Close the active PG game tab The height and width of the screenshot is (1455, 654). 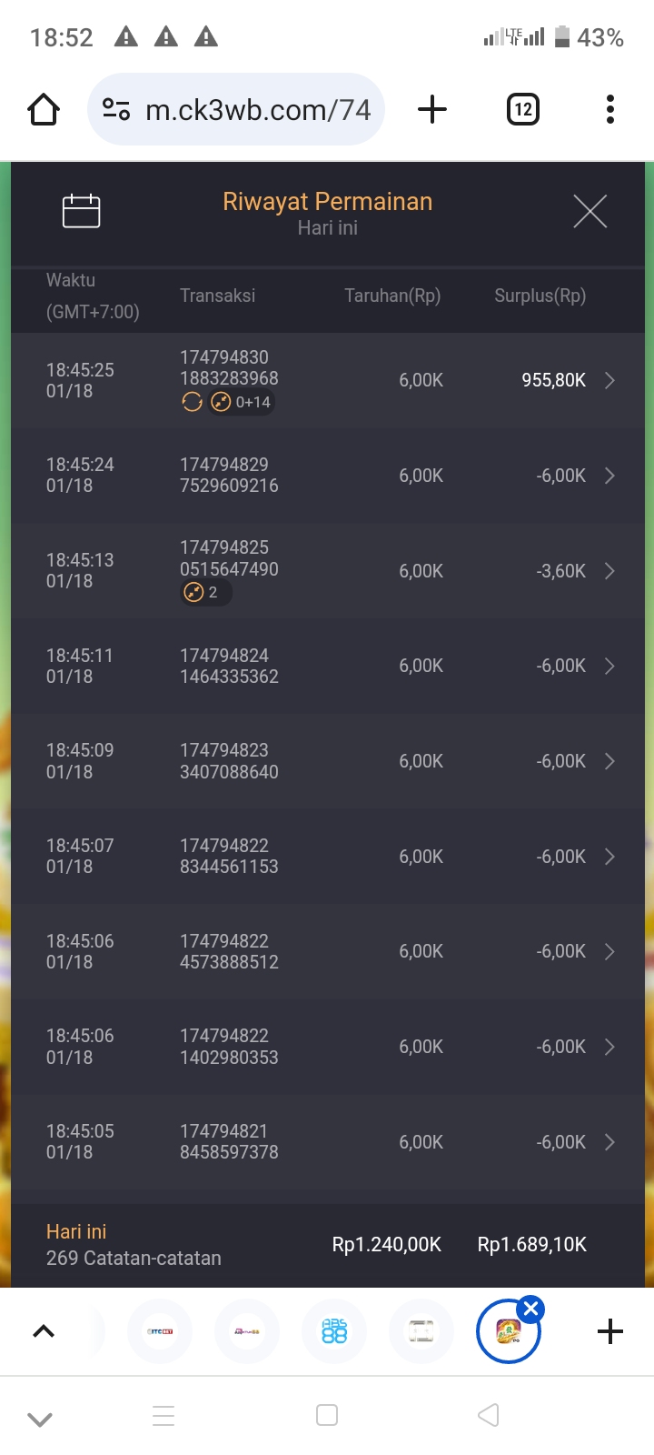tap(531, 1309)
